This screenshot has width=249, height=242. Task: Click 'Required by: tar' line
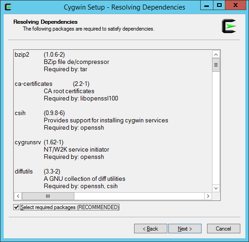(x=65, y=69)
